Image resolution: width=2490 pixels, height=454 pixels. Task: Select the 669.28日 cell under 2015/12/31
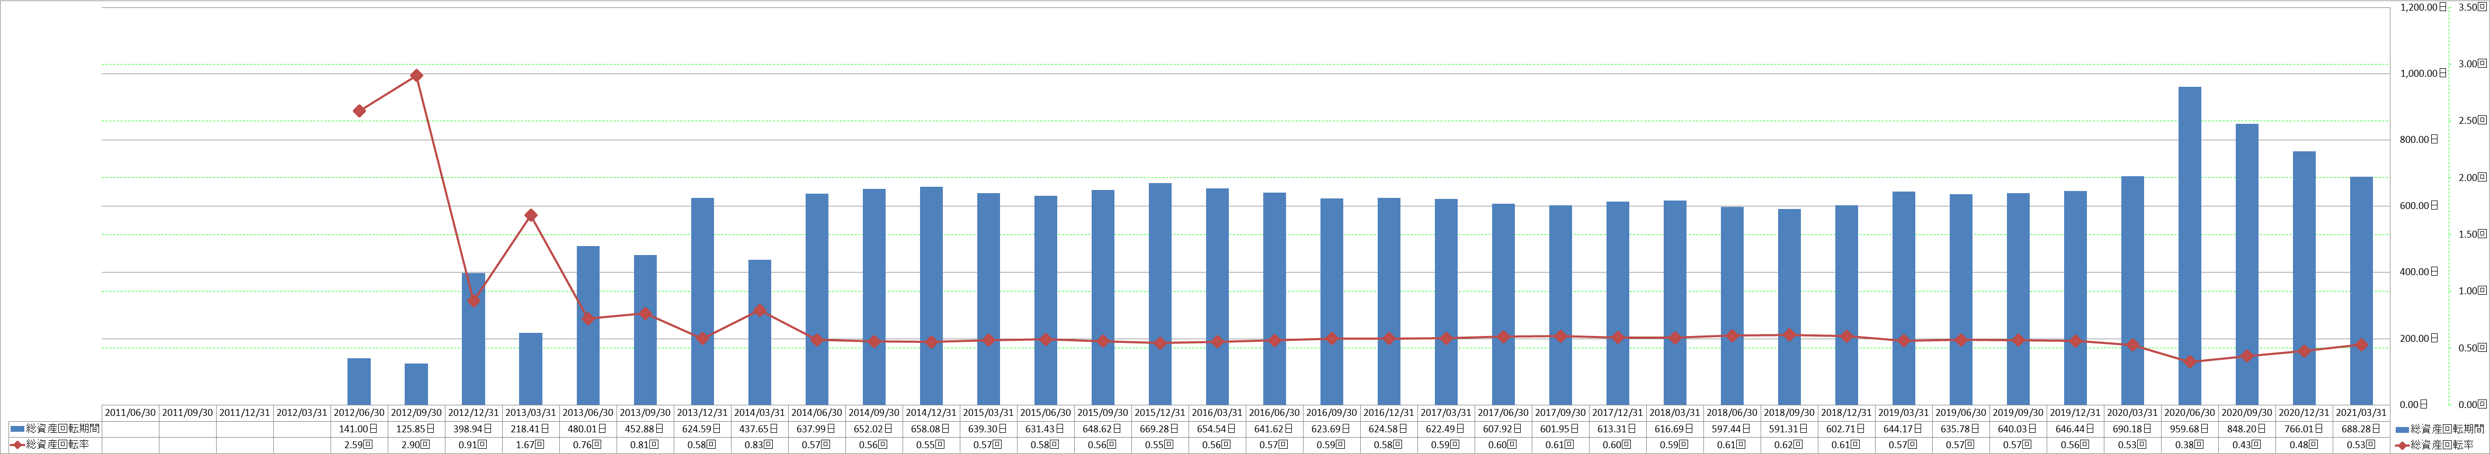click(x=1160, y=428)
